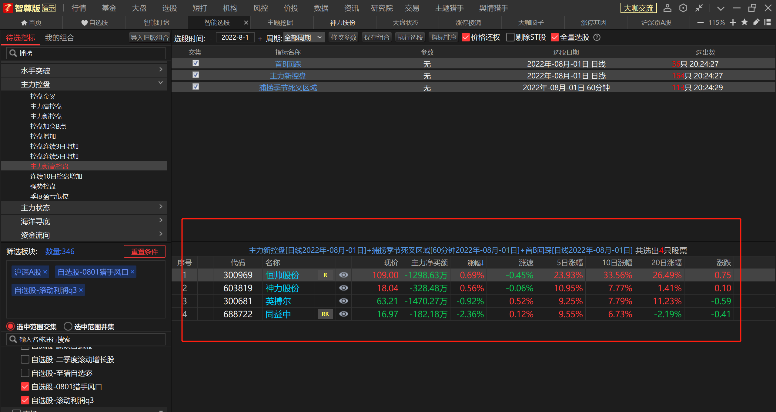
Task: Click the layout panel icon
Action: [x=768, y=22]
